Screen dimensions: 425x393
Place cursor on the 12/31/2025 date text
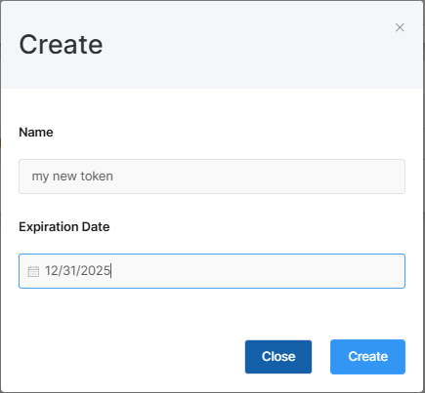click(x=77, y=270)
